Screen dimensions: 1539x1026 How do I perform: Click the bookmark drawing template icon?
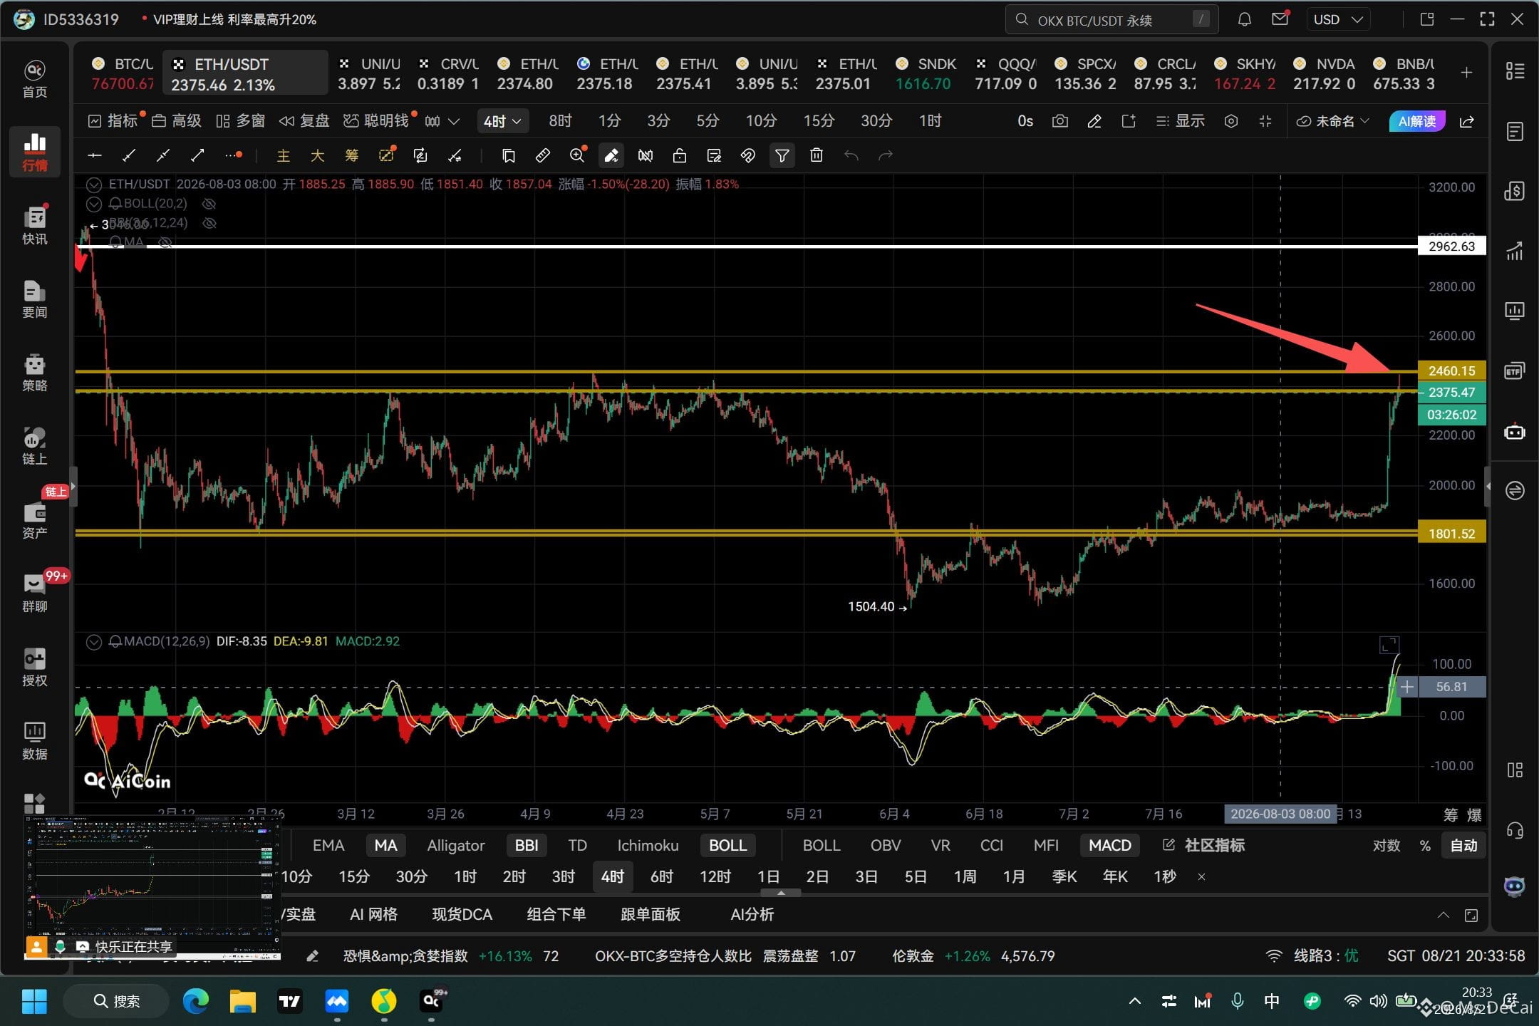coord(509,155)
